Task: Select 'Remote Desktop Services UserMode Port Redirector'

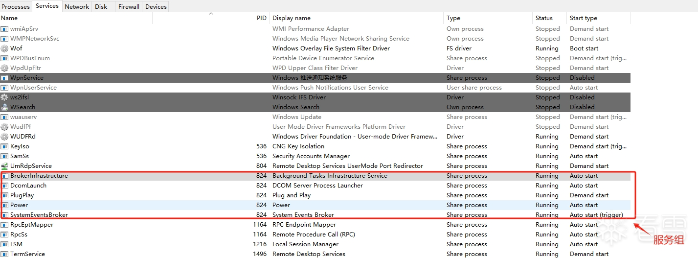Action: (348, 166)
